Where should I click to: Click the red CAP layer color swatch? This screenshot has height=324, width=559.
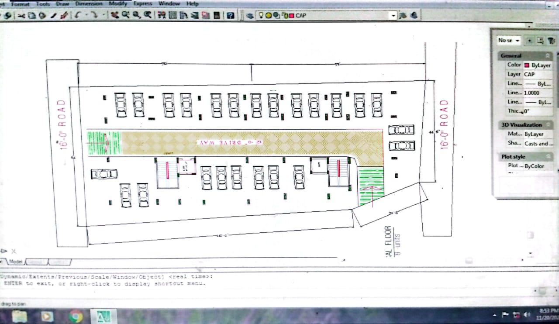(x=291, y=16)
